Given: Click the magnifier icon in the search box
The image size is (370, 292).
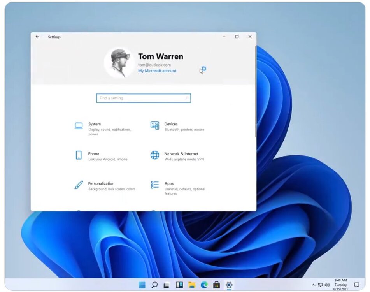Looking at the screenshot, I should point(187,98).
